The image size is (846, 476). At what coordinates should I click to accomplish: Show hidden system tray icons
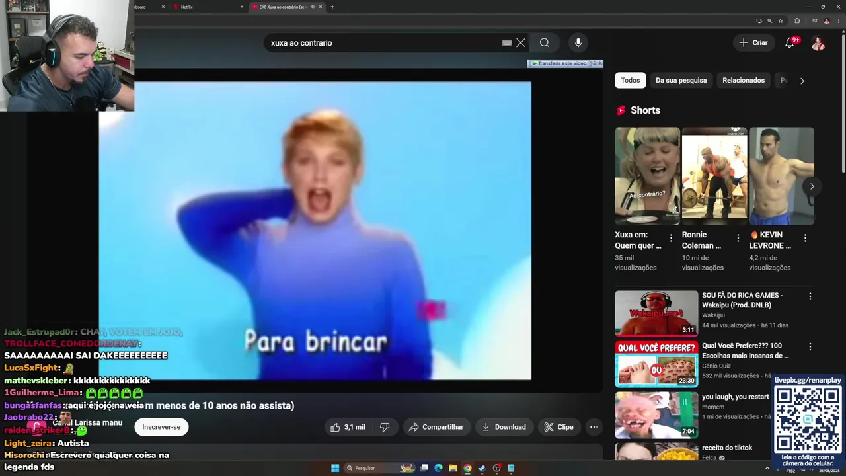pos(767,468)
